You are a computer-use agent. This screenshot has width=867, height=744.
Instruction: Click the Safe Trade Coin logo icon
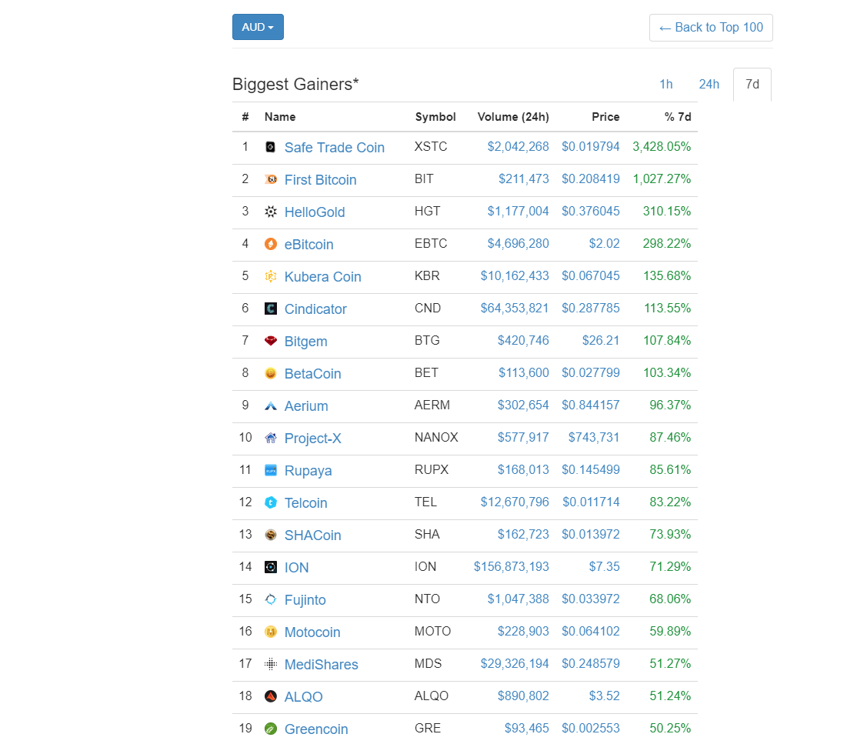270,147
